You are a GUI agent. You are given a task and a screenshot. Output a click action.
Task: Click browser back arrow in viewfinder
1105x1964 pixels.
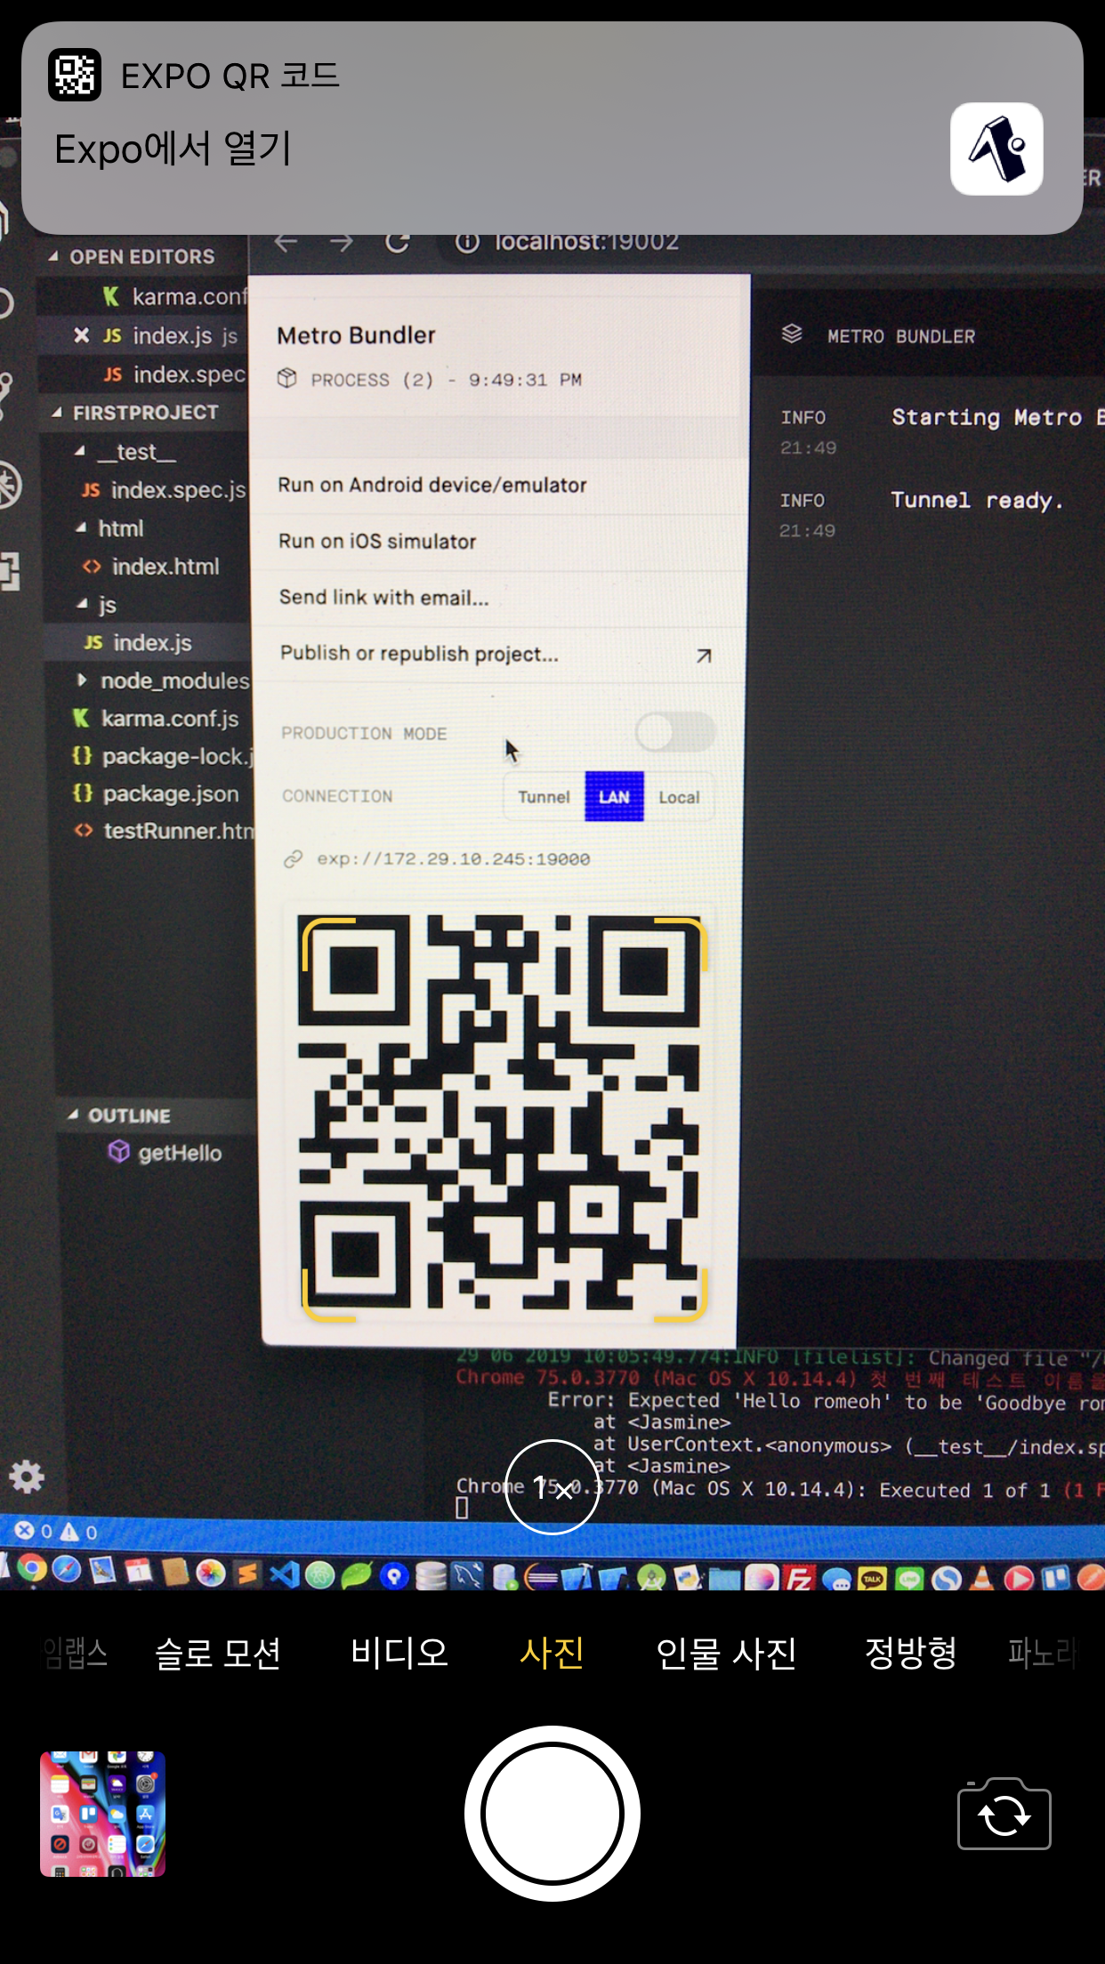(x=286, y=242)
